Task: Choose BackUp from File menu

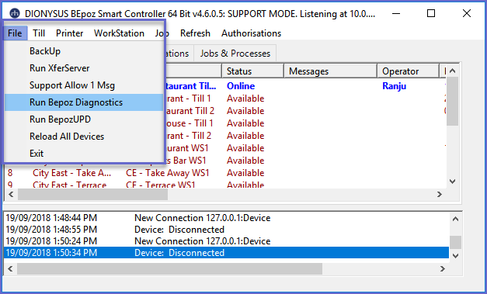Action: click(84, 51)
